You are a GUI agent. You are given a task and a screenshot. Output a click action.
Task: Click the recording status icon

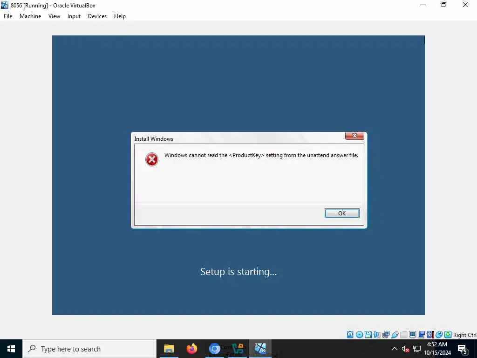[x=421, y=335]
